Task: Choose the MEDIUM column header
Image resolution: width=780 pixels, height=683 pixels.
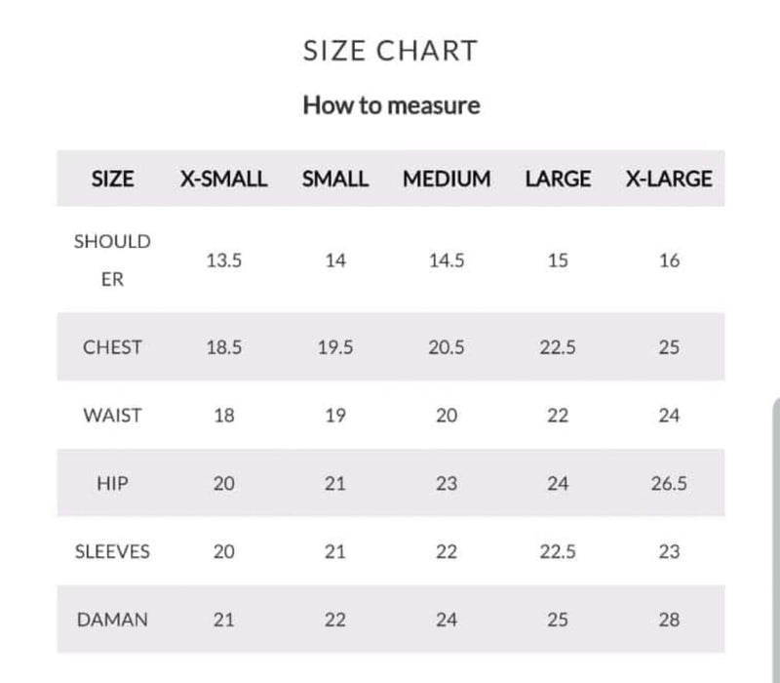Action: 447,180
